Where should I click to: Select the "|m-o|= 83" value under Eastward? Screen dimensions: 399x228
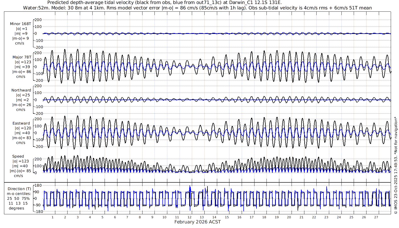tap(22, 138)
